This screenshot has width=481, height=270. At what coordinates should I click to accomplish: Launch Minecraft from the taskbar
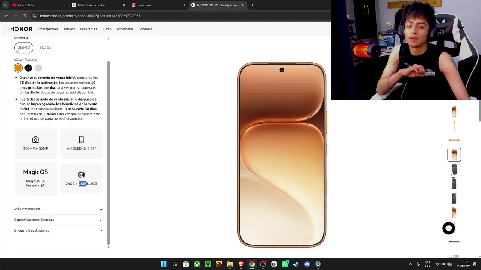pos(208,264)
